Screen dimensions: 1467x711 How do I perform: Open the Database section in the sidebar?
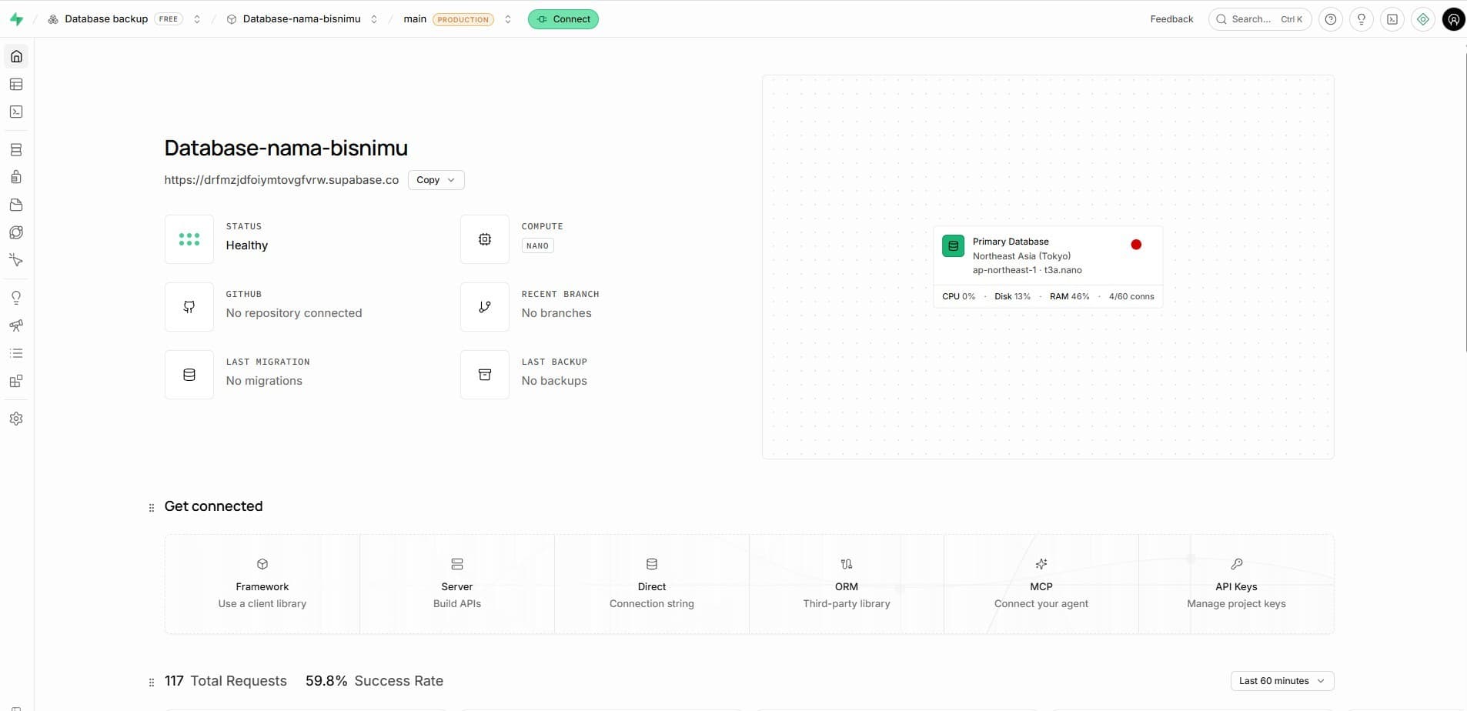click(x=16, y=150)
